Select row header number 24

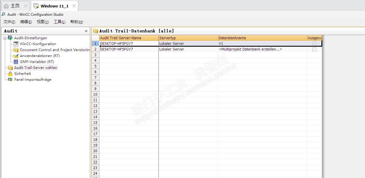click(x=95, y=174)
